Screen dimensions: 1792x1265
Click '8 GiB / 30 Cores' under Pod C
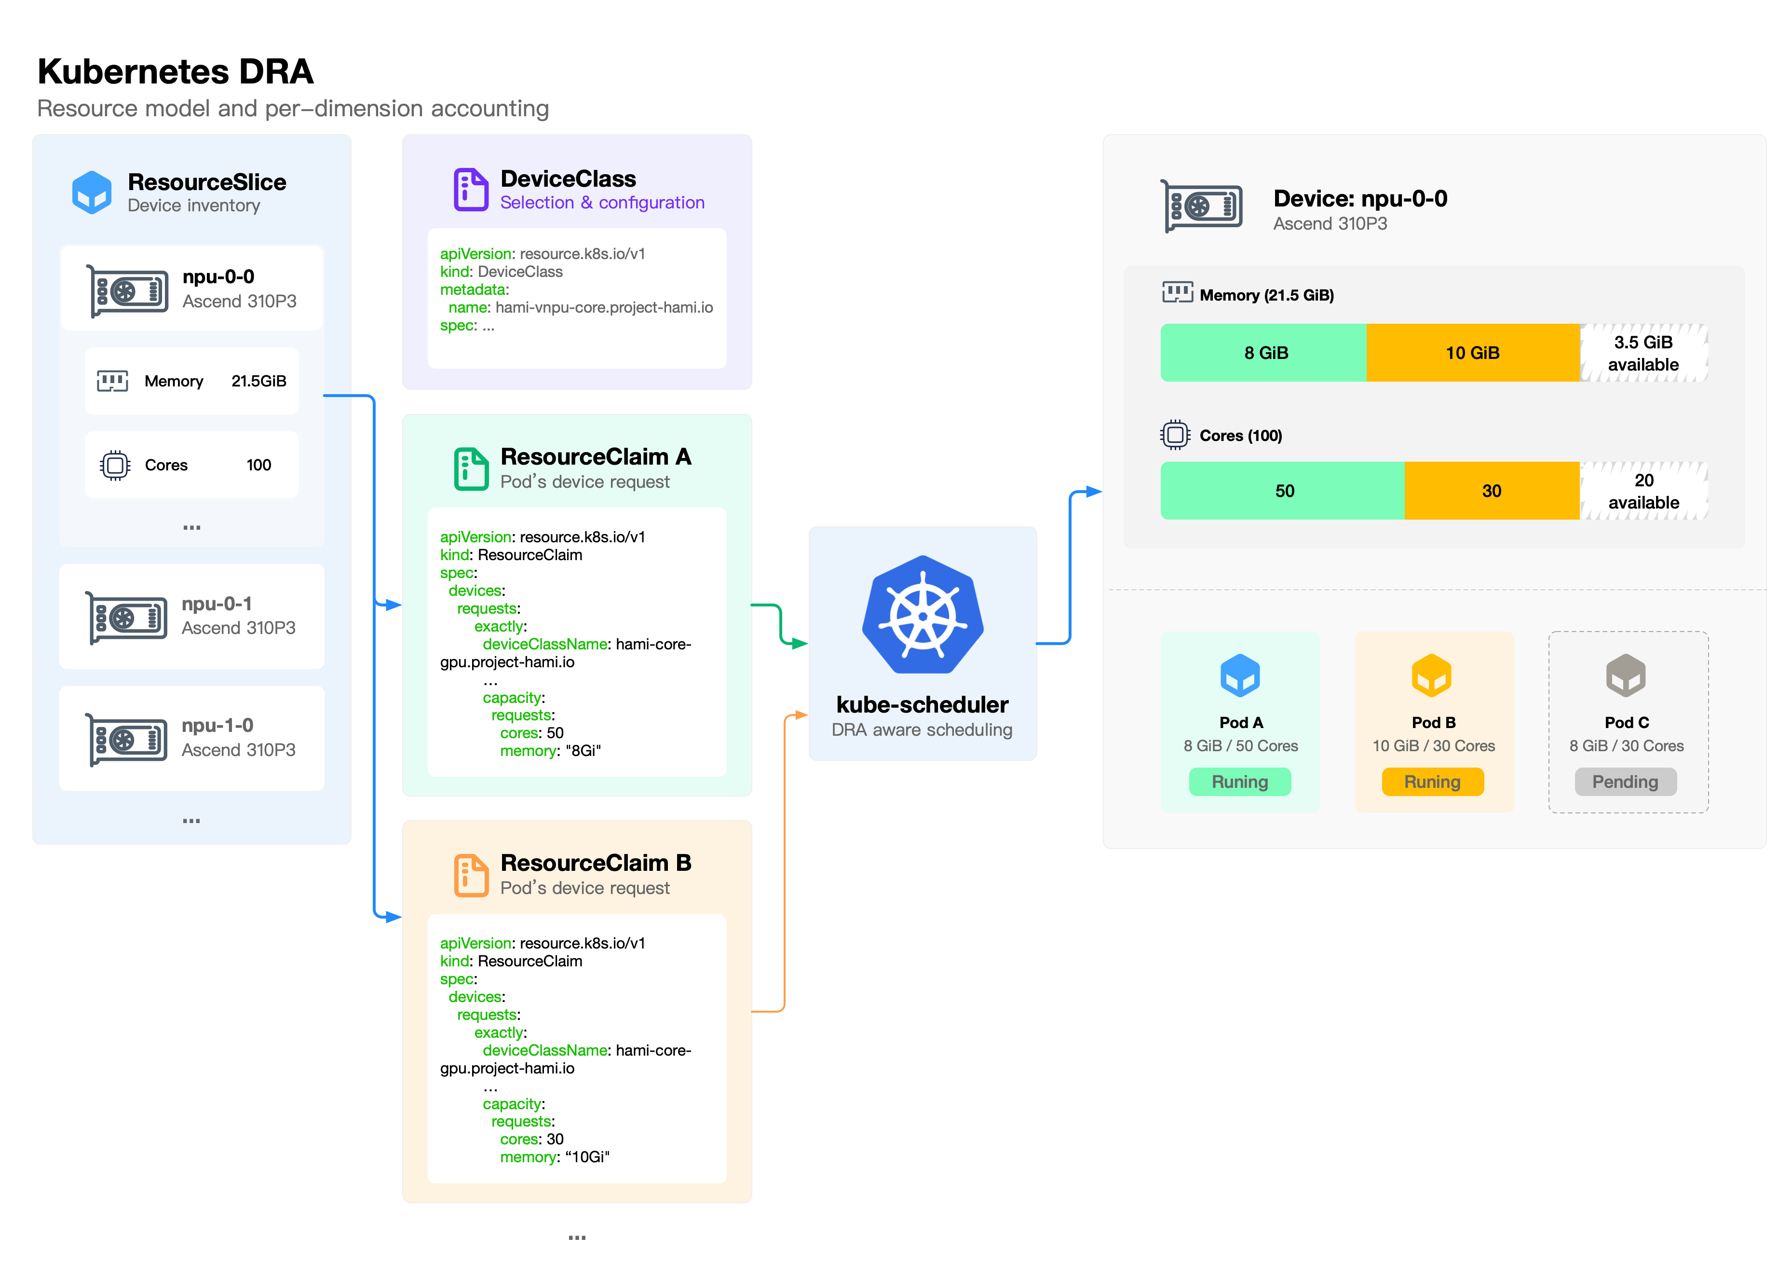[1628, 746]
